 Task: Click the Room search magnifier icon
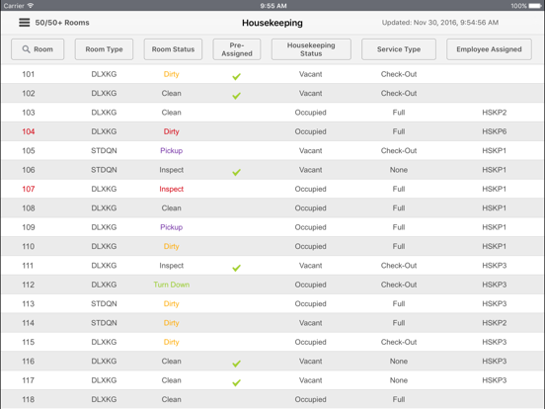coord(26,49)
